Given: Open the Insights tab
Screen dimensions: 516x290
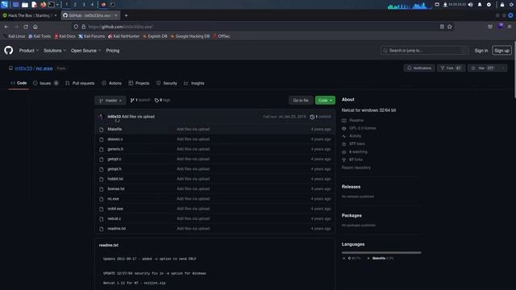Looking at the screenshot, I should [x=194, y=83].
